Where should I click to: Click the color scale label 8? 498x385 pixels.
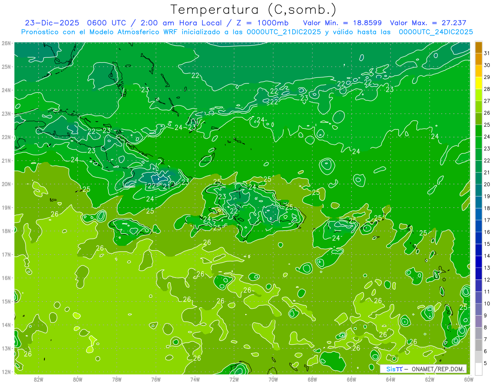pyautogui.click(x=486, y=327)
